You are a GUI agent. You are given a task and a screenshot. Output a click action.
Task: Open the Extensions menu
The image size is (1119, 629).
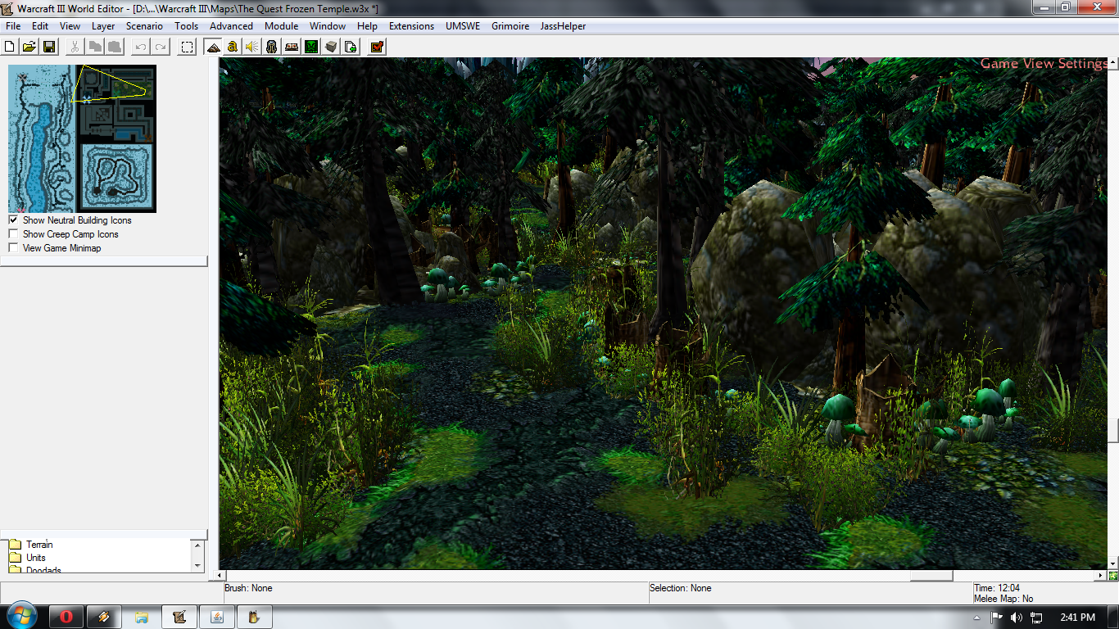(411, 26)
